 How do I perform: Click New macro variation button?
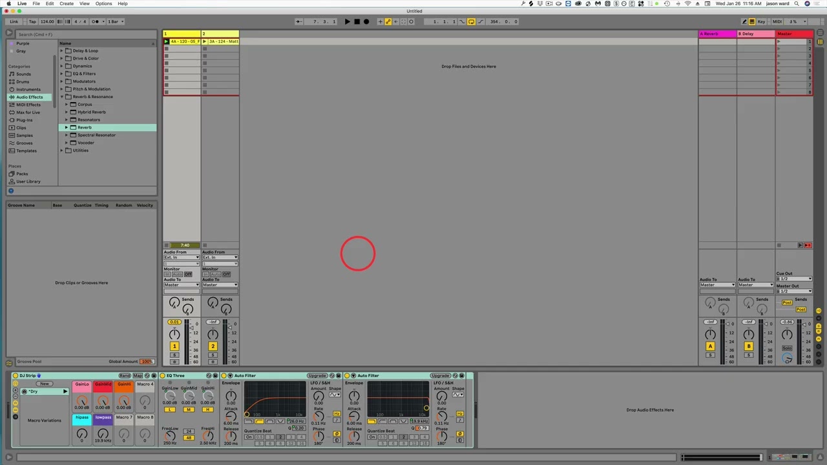coord(44,384)
